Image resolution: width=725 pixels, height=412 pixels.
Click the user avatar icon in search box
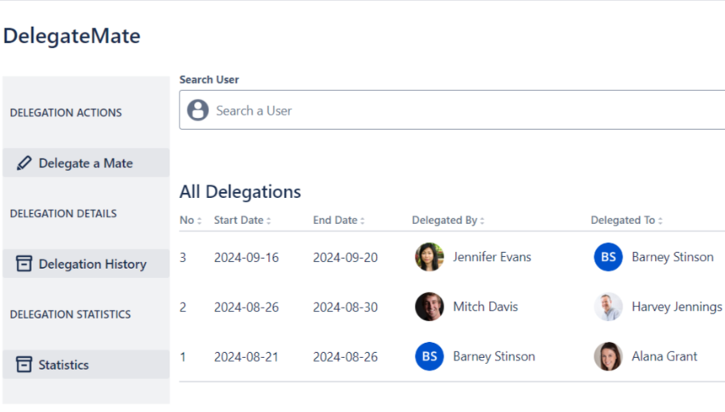coord(197,111)
